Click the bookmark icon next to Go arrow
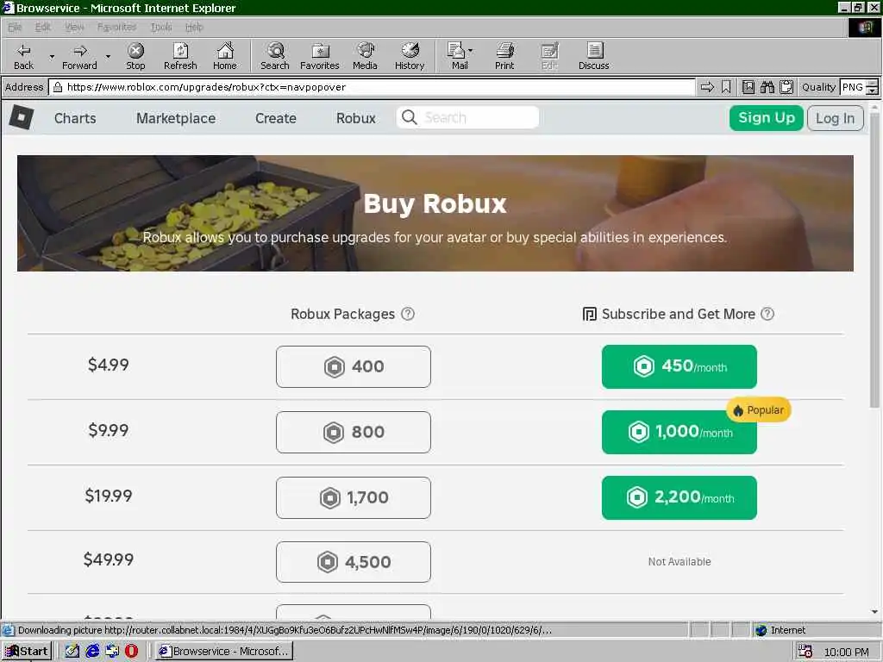Viewport: 883px width, 662px height. [726, 87]
